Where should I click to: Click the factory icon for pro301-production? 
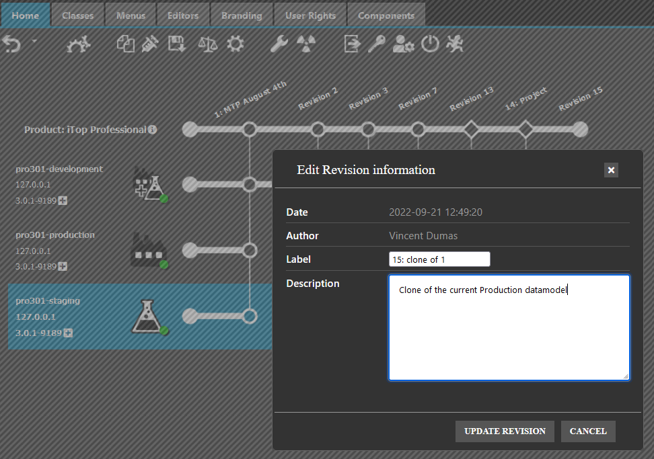pyautogui.click(x=149, y=249)
